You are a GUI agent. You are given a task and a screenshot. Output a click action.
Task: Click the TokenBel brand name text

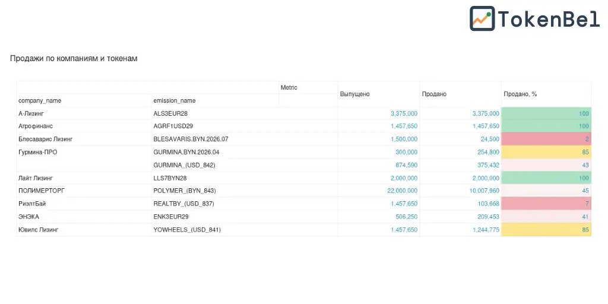[x=549, y=19]
